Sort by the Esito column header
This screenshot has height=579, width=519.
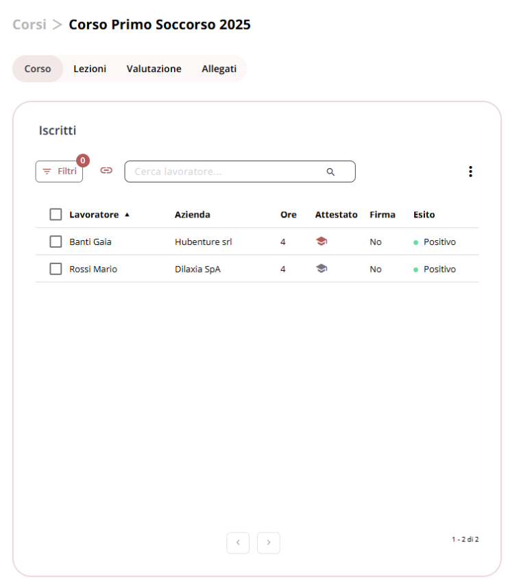(424, 215)
